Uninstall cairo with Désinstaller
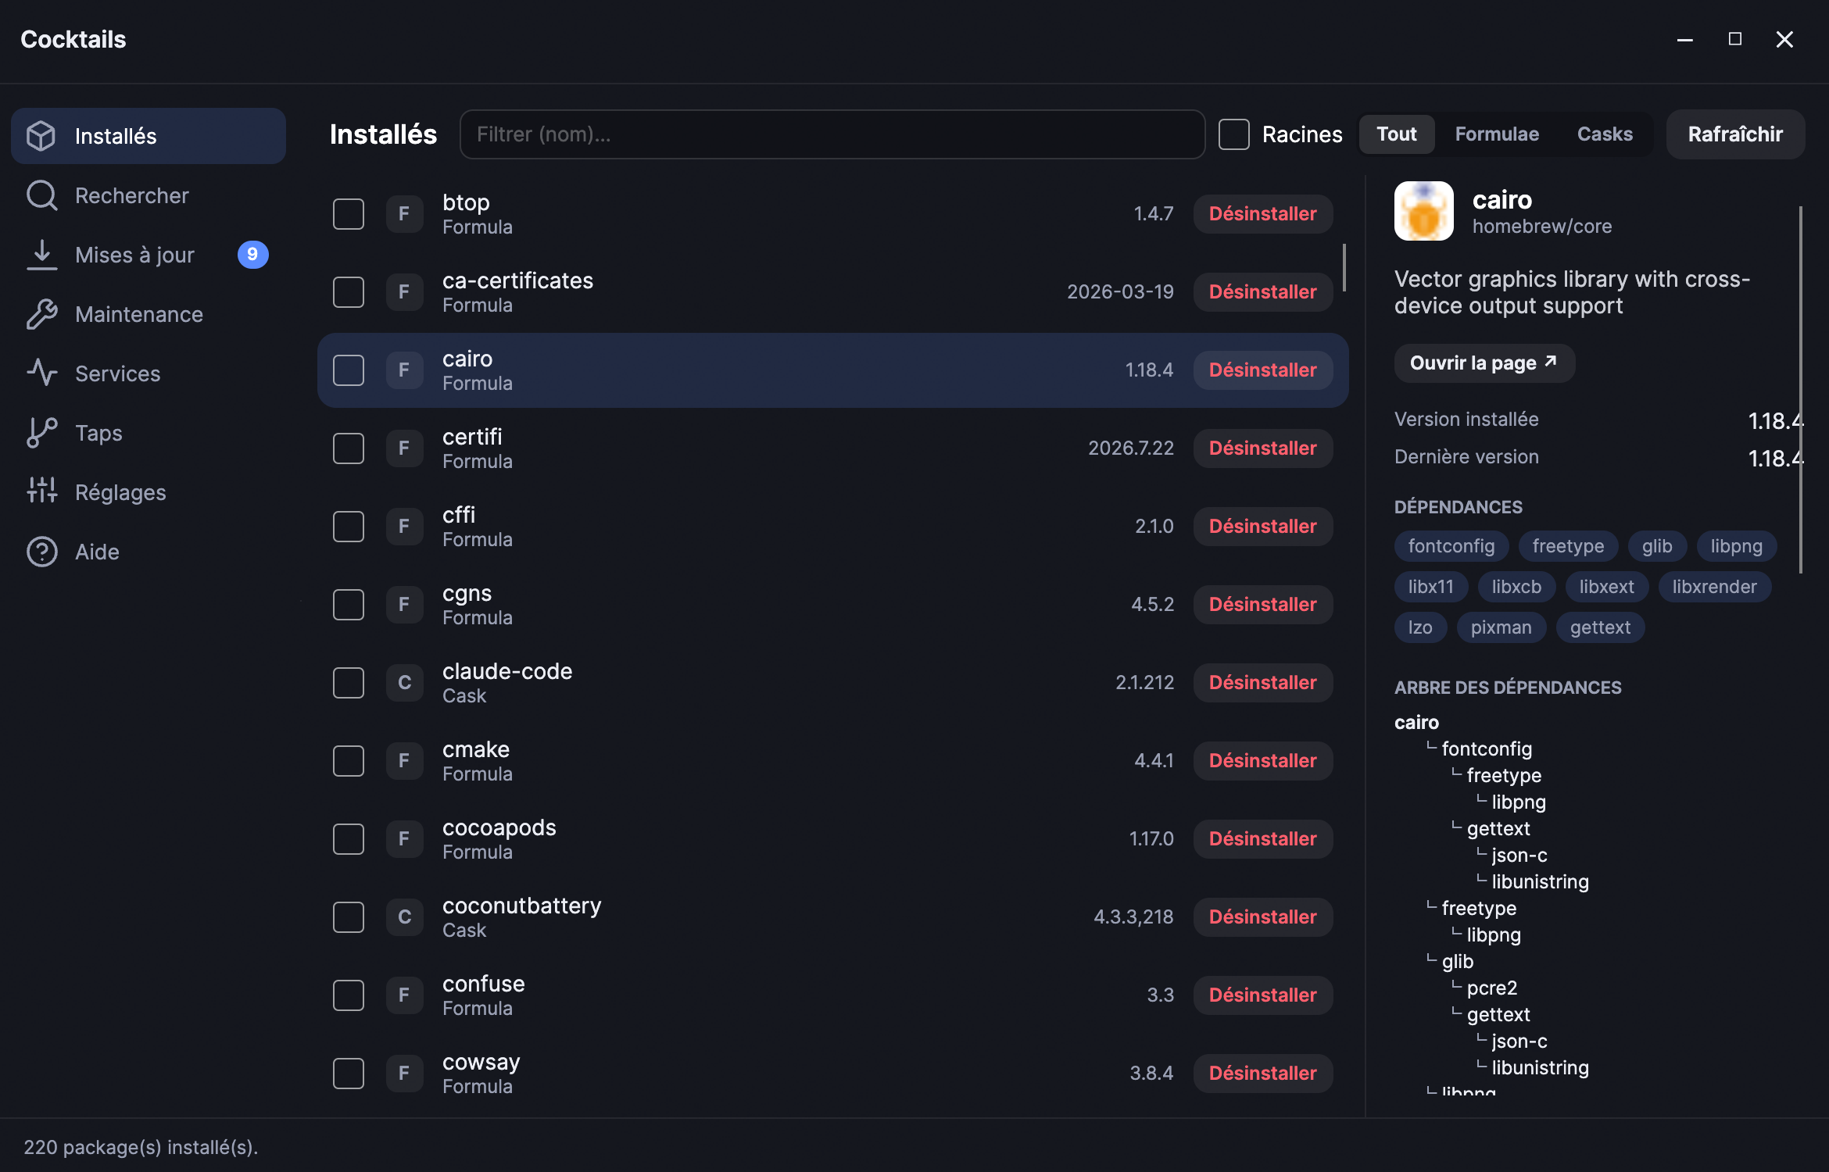 pos(1263,370)
